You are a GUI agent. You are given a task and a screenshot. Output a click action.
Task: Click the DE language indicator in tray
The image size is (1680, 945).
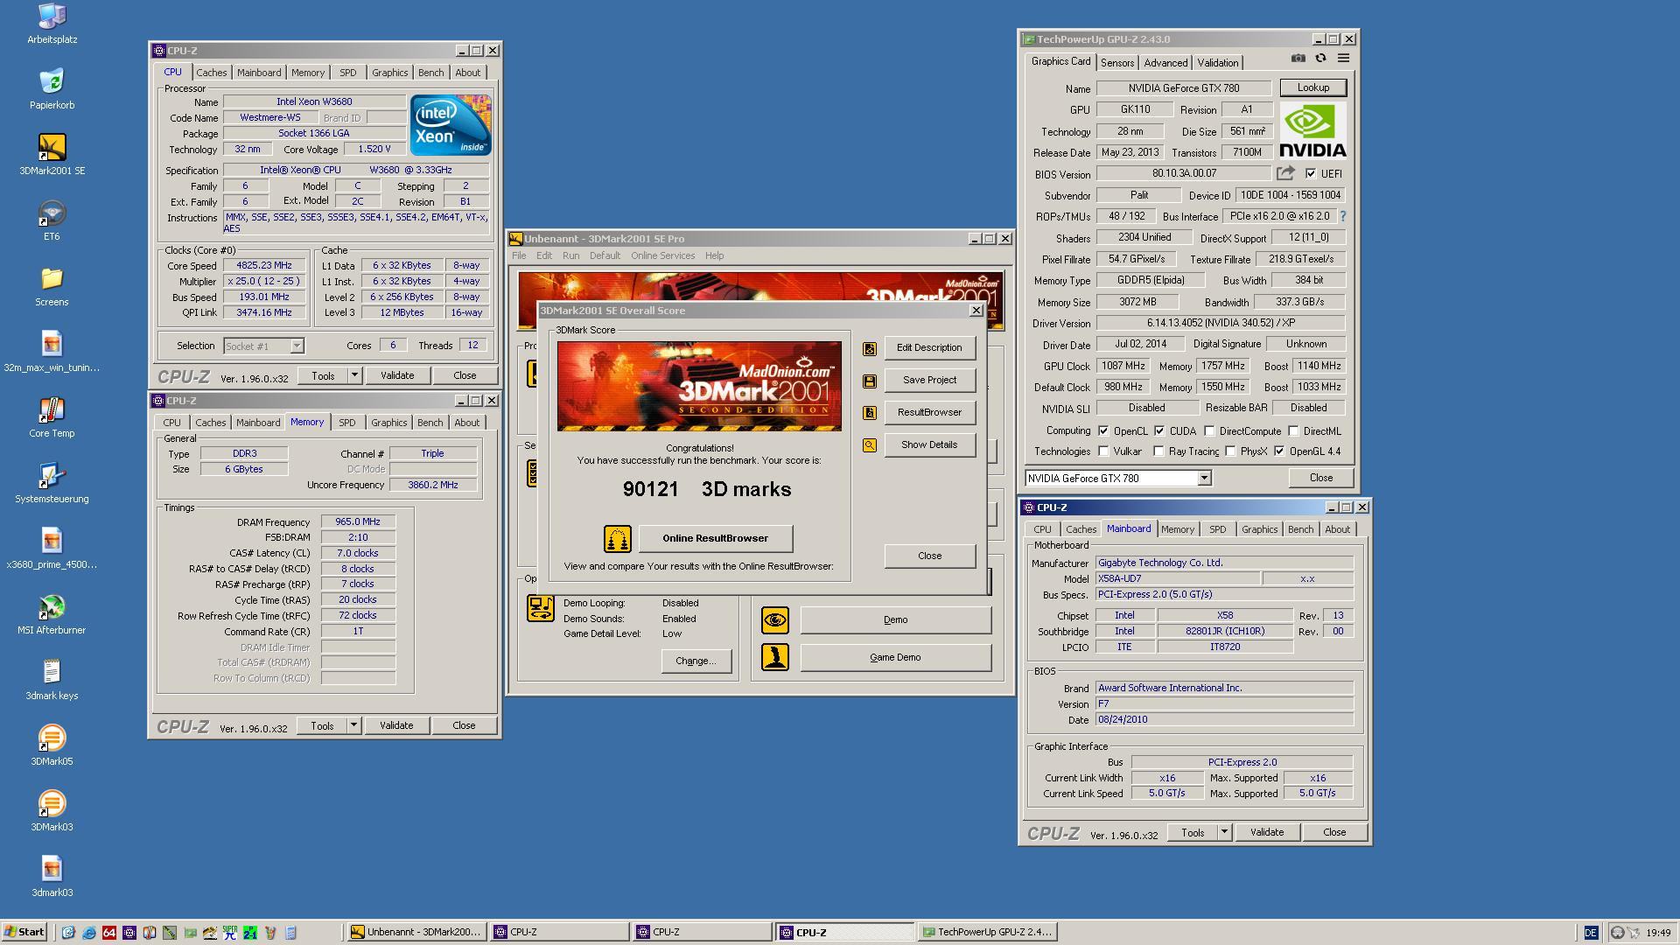[1591, 933]
